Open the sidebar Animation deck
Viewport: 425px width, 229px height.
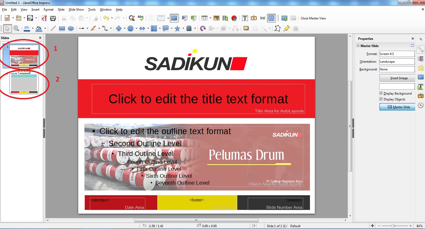tap(421, 68)
